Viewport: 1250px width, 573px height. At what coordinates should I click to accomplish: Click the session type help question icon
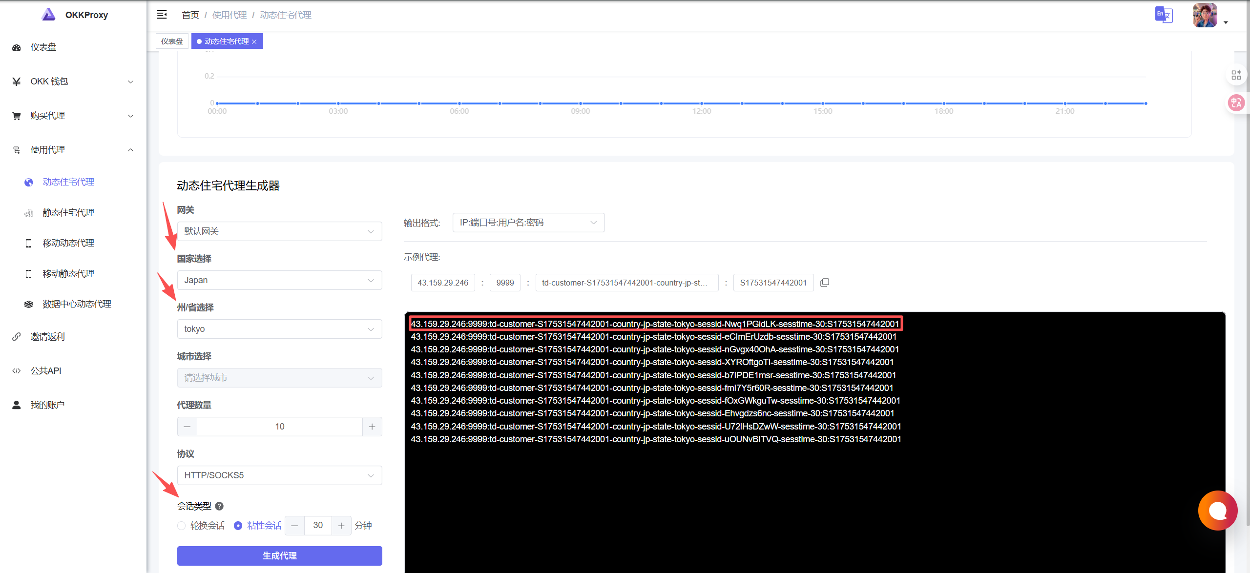pos(219,506)
